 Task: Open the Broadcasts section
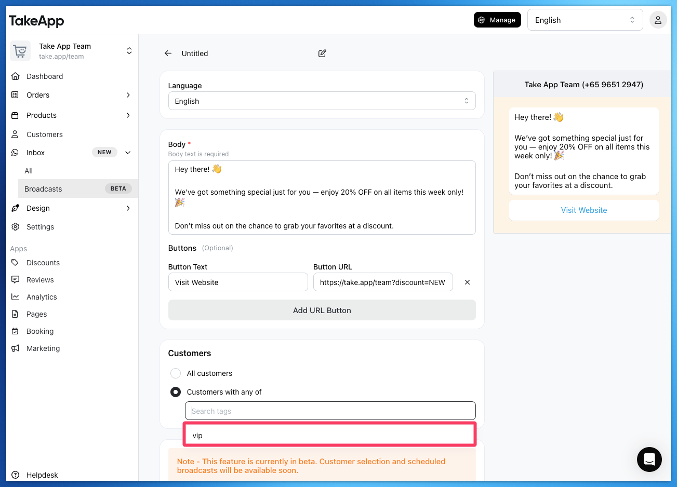point(78,189)
